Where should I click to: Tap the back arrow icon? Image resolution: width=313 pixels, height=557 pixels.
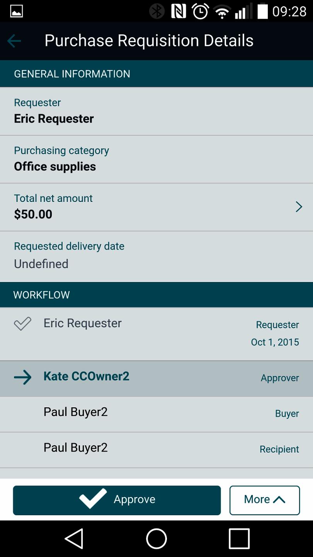tap(14, 41)
